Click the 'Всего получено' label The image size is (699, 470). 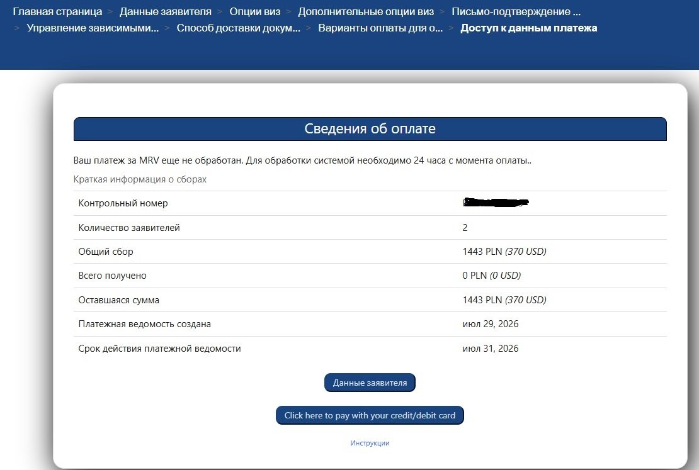tap(112, 276)
